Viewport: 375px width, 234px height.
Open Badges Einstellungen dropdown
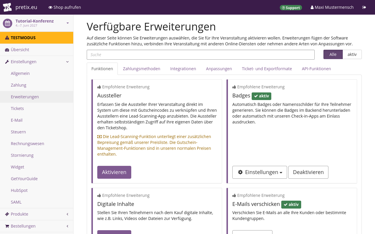click(260, 172)
